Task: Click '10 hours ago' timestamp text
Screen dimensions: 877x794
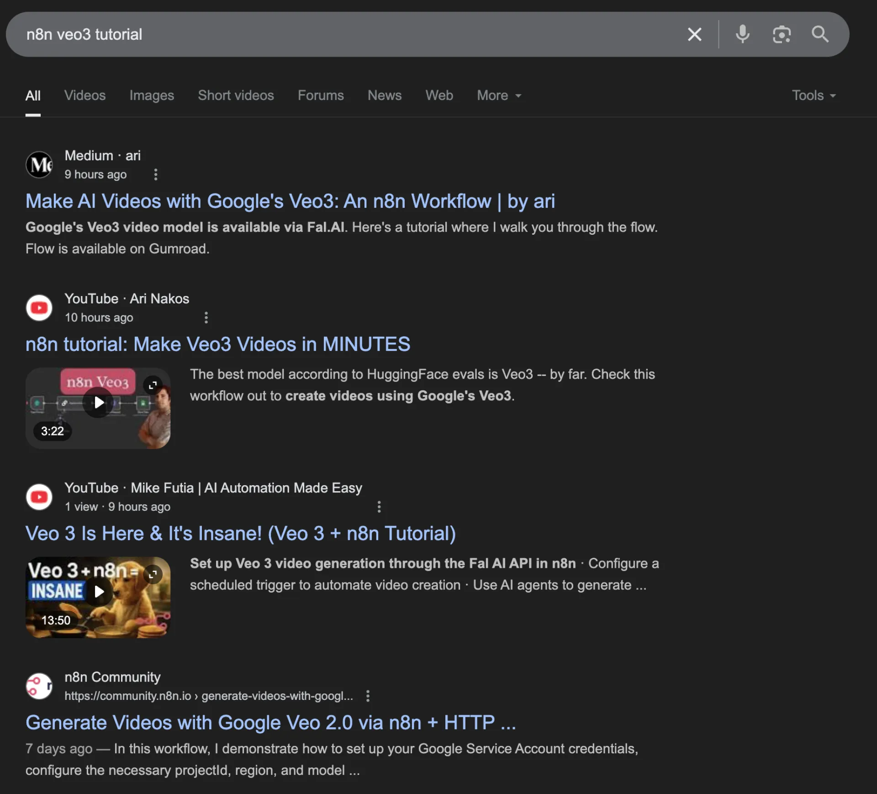Action: [99, 318]
